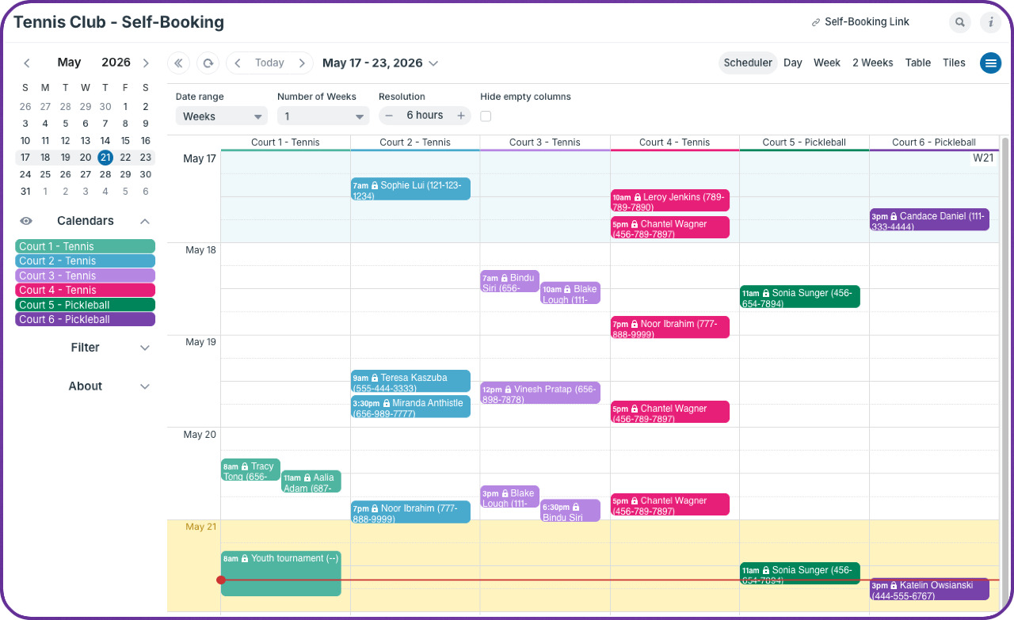Viewport: 1014px width, 620px height.
Task: Toggle Court 1 - Tennis calendar
Action: coord(86,246)
